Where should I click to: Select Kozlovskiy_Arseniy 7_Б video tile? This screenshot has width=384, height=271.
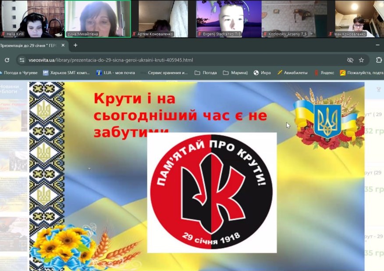point(294,18)
